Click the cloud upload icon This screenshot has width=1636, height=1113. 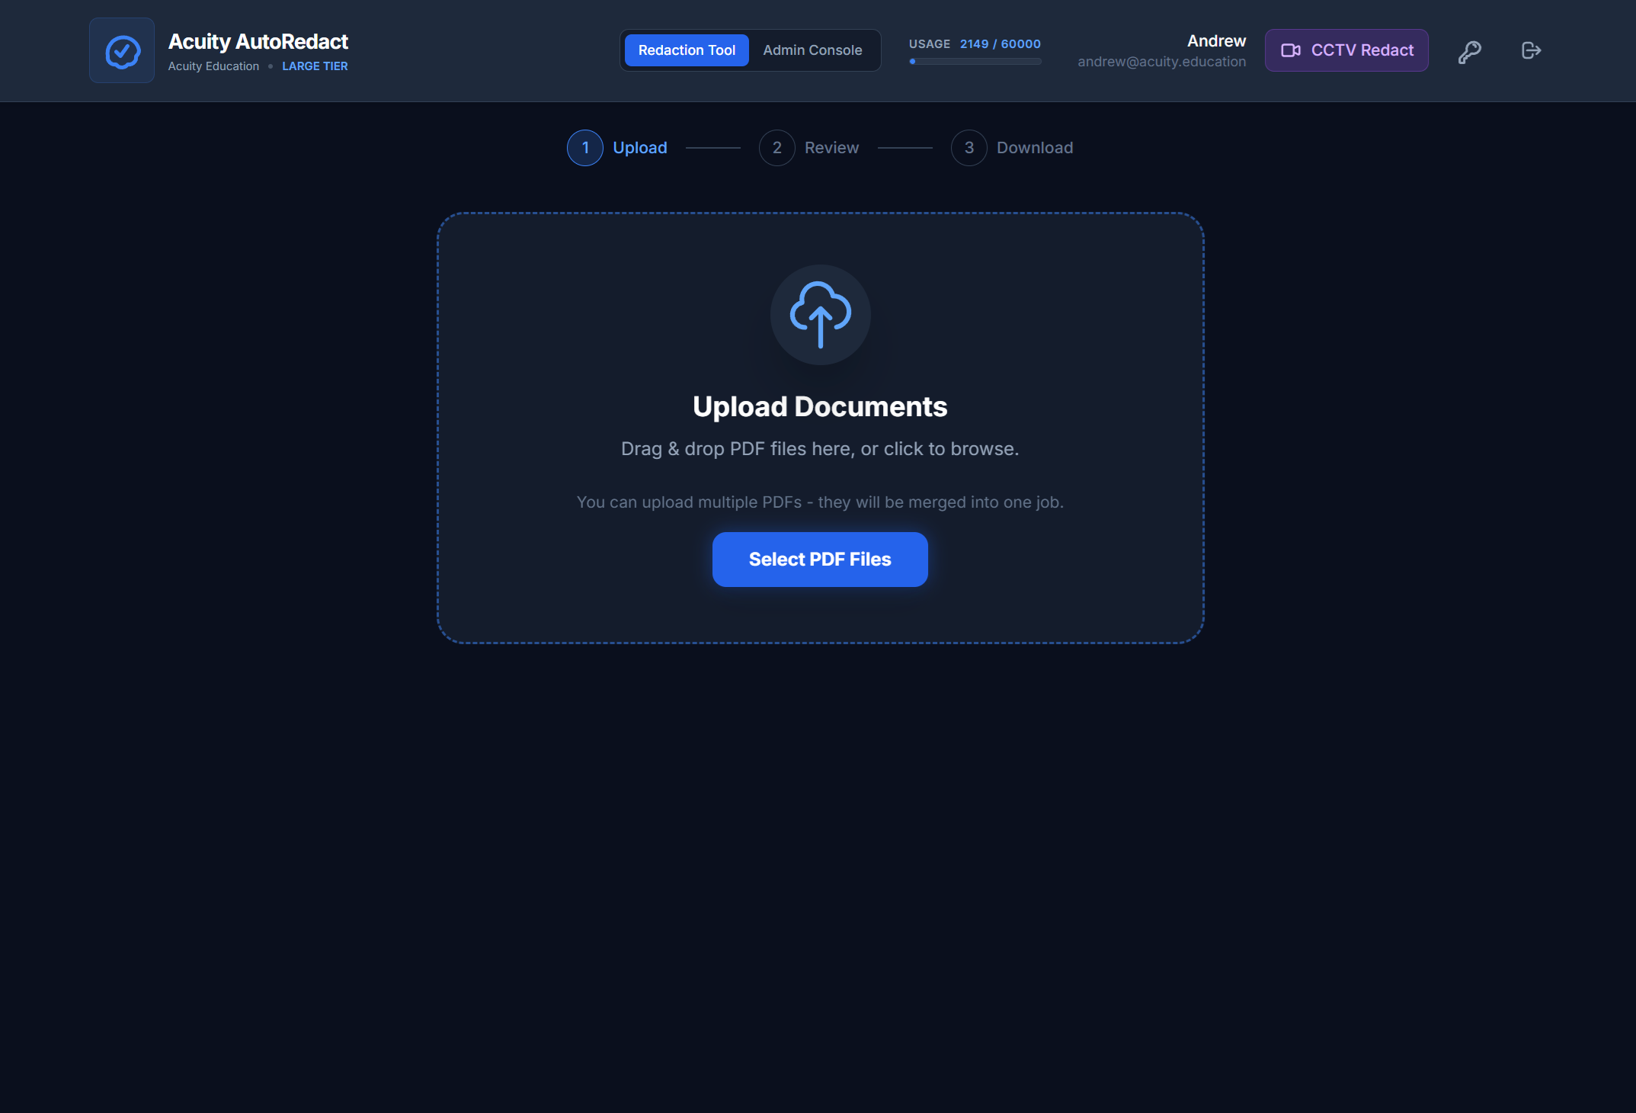coord(820,315)
